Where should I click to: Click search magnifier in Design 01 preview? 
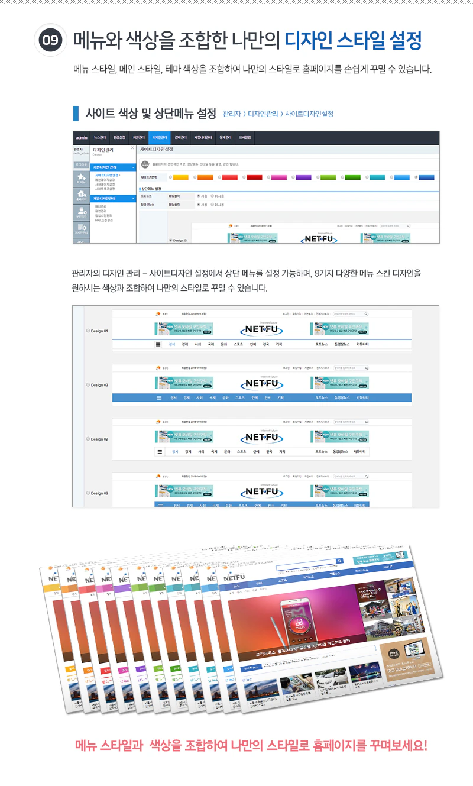[x=366, y=314]
